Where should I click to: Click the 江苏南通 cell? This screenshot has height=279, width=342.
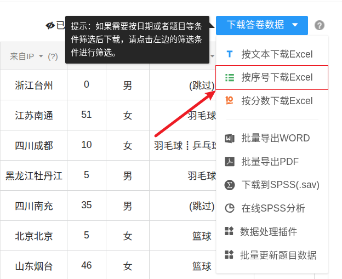(x=34, y=115)
